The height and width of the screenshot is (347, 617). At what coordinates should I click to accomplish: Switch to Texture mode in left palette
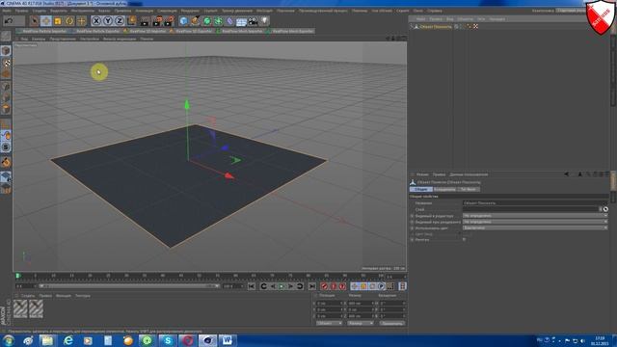click(x=6, y=63)
